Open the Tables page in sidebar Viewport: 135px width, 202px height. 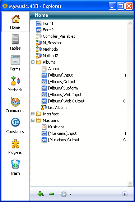coord(15,42)
